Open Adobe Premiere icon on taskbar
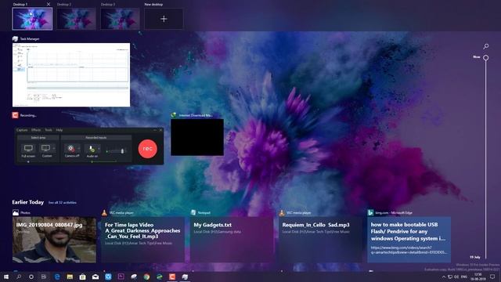Screen dimensions: 501x282 point(121,277)
